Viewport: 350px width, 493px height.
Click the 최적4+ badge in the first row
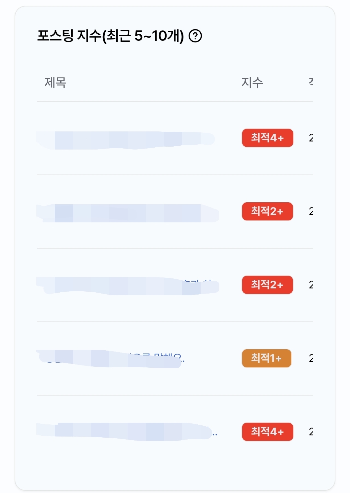pos(268,138)
